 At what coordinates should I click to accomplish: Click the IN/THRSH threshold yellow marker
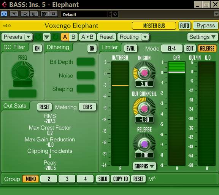coord(120,86)
